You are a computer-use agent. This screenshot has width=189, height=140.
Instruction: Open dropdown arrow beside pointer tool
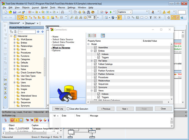22,18
